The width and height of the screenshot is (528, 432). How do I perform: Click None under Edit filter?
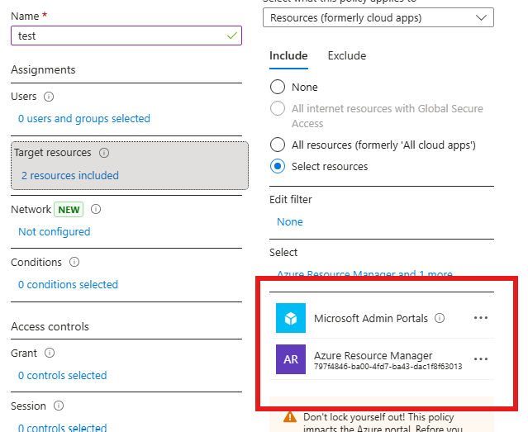(289, 222)
